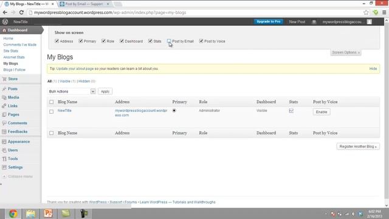Select the Primary radio for NewTitle
The height and width of the screenshot is (219, 389).
[x=174, y=111]
